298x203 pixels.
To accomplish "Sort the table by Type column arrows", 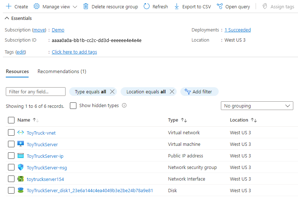I will pyautogui.click(x=184, y=120).
